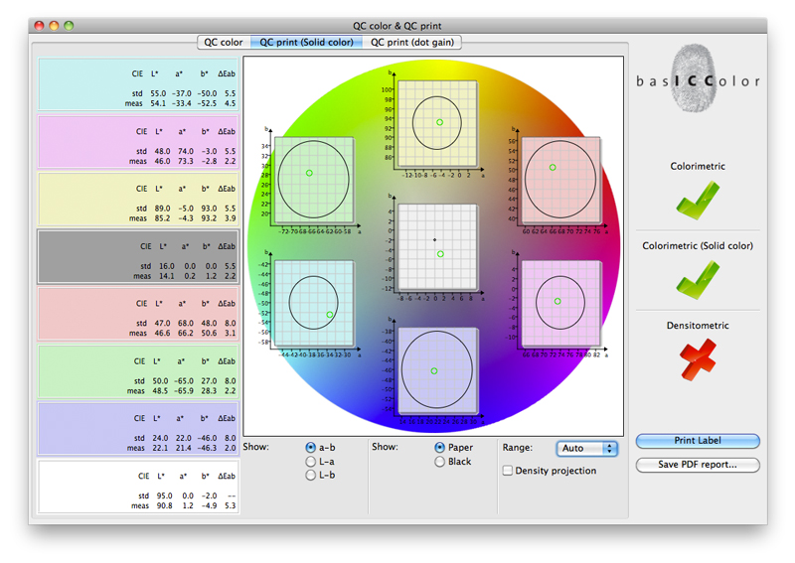Choose the Black radio option
795x563 pixels.
439,462
